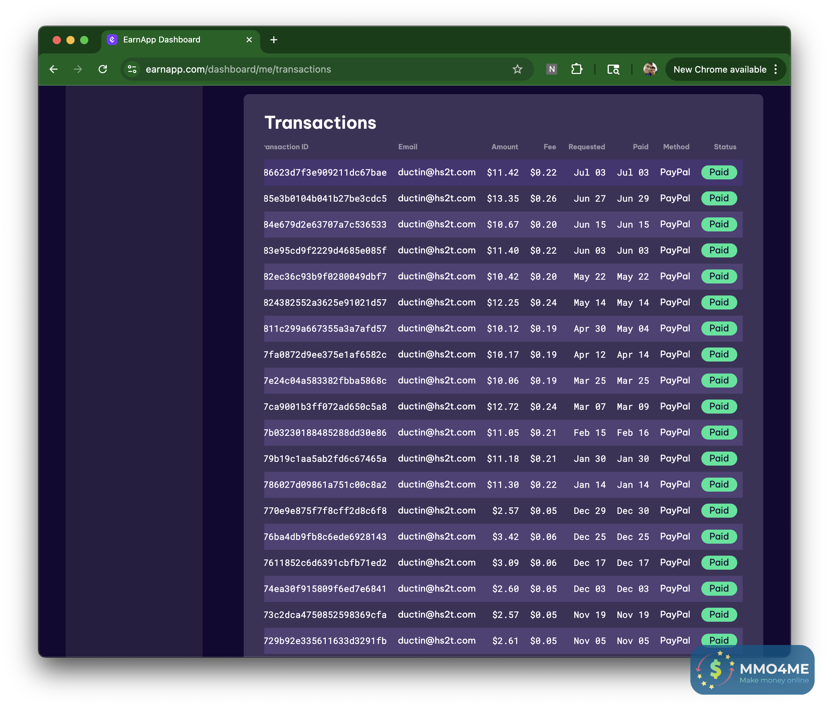Select transaction ID 85e3b0104b041b27be3cdc5

325,199
